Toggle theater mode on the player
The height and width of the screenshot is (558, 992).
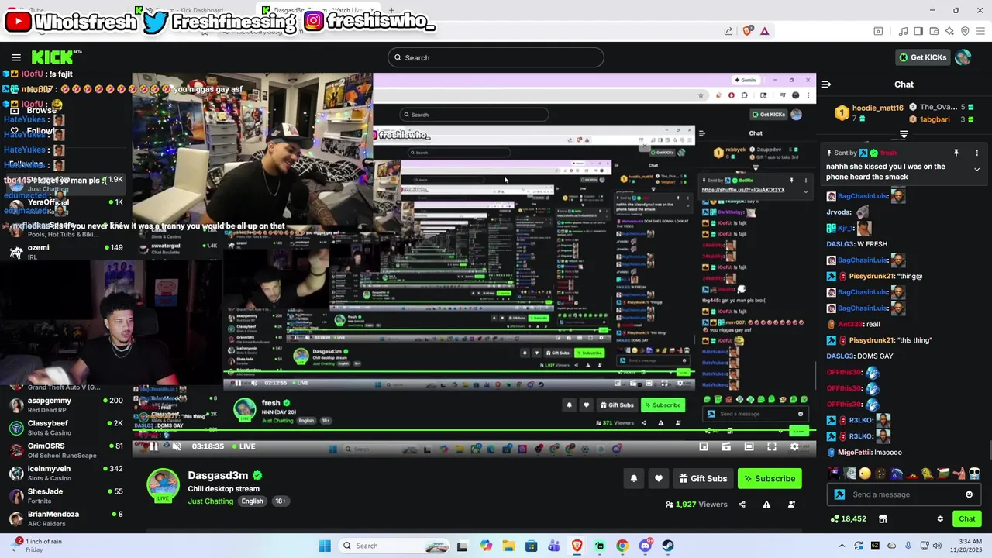point(749,446)
